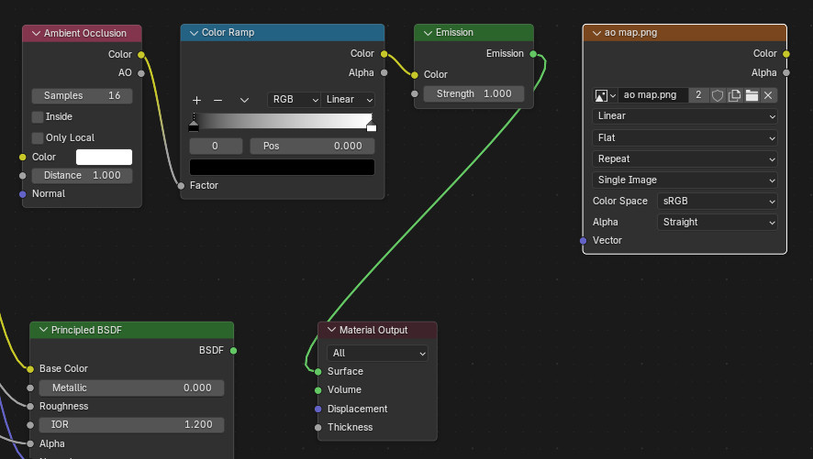813x459 pixels.
Task: Click the Emission Color input socket
Action: [414, 75]
